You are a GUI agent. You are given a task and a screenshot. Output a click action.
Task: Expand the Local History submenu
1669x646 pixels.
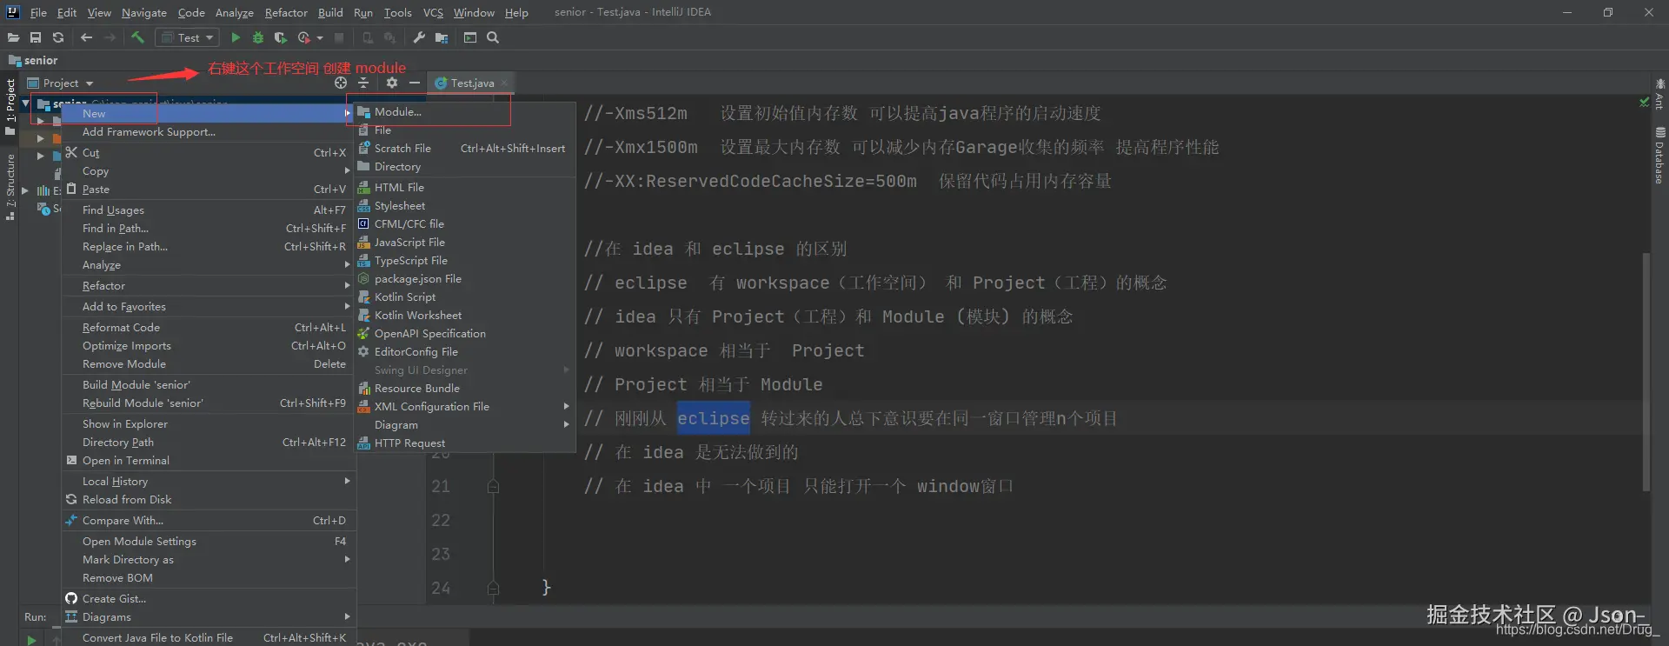(208, 481)
